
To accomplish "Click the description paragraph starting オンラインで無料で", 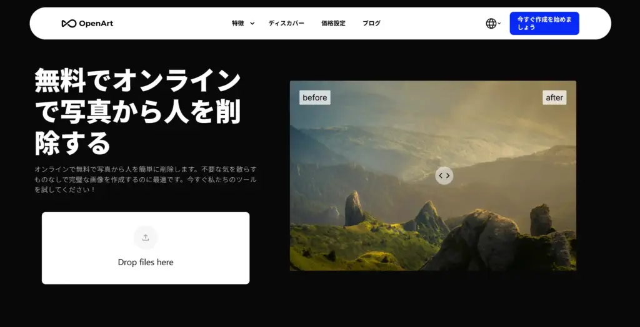I will point(146,179).
